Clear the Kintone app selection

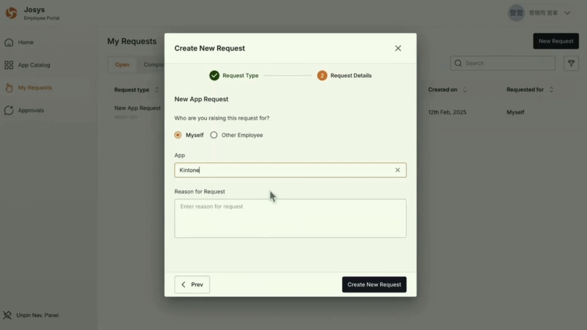coord(398,170)
